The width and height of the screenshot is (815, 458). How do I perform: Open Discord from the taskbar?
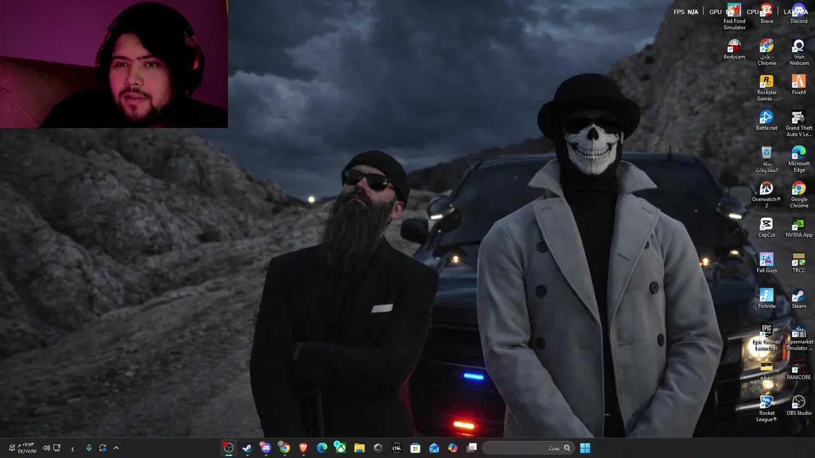click(x=266, y=448)
